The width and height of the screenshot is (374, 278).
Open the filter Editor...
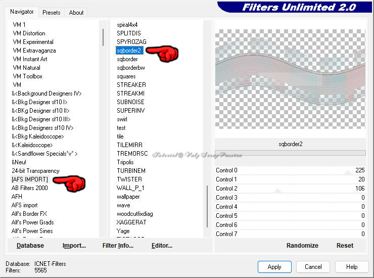pyautogui.click(x=162, y=246)
